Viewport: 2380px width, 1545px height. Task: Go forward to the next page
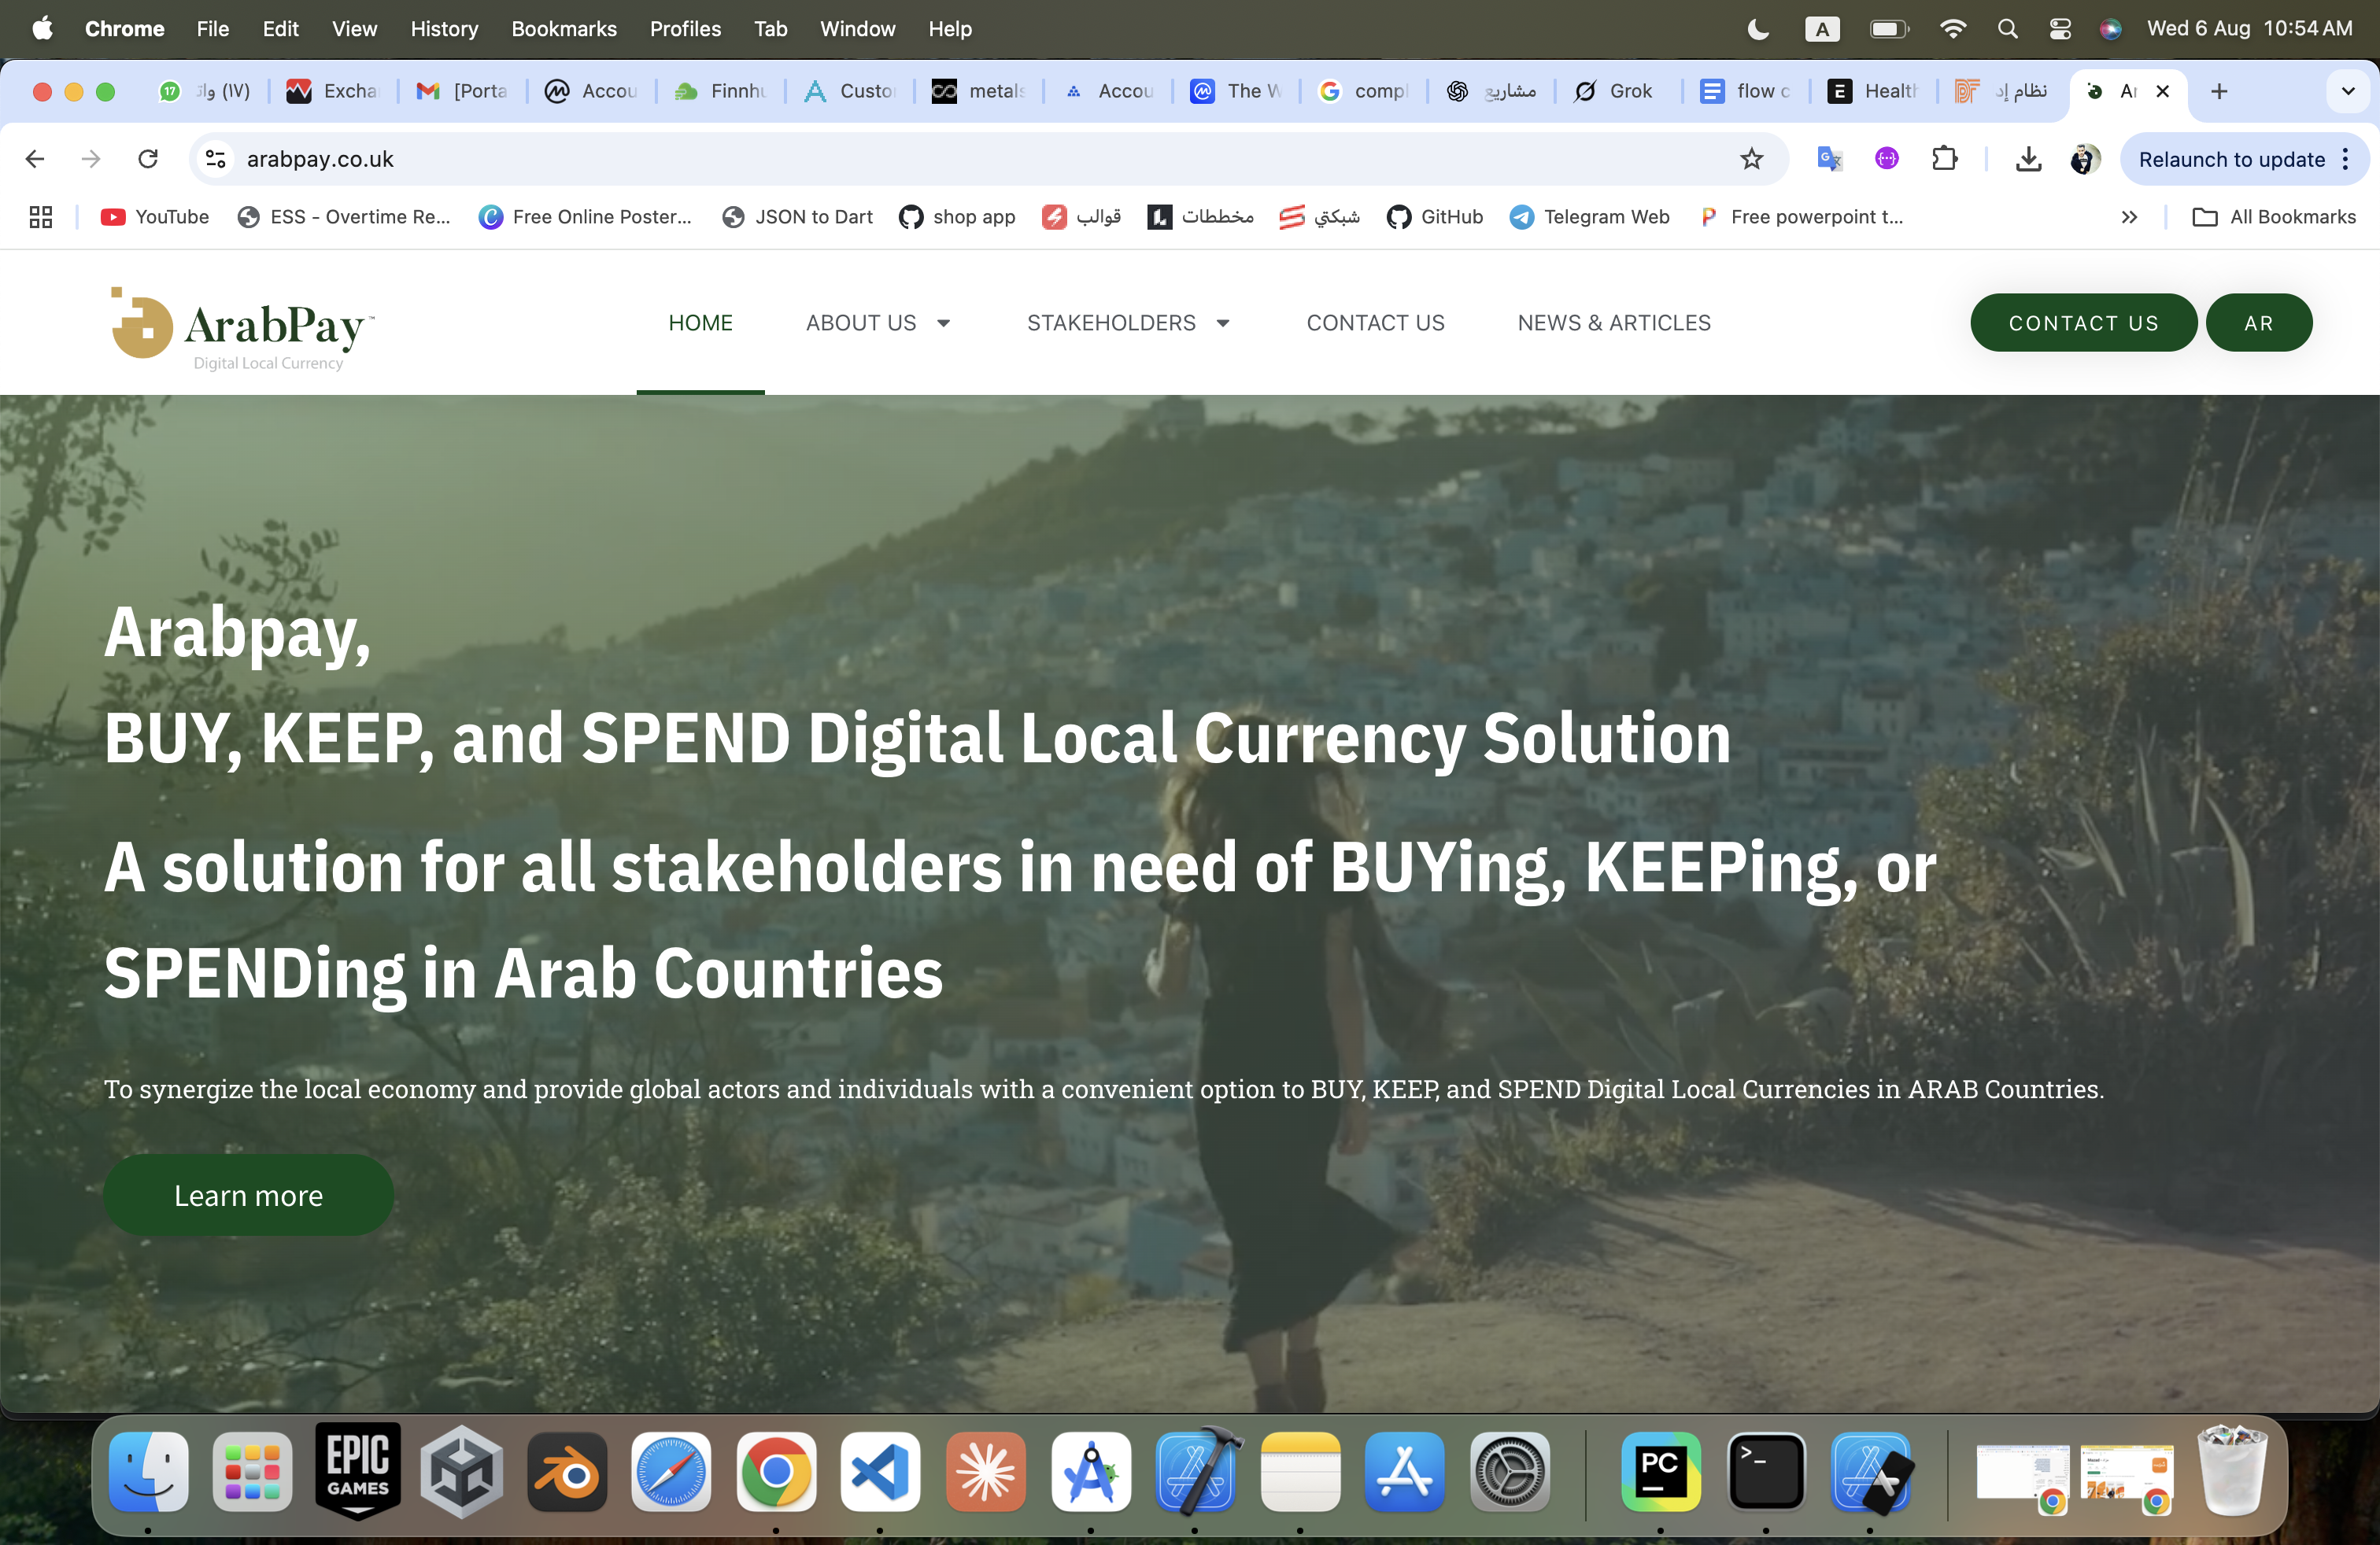pos(91,159)
